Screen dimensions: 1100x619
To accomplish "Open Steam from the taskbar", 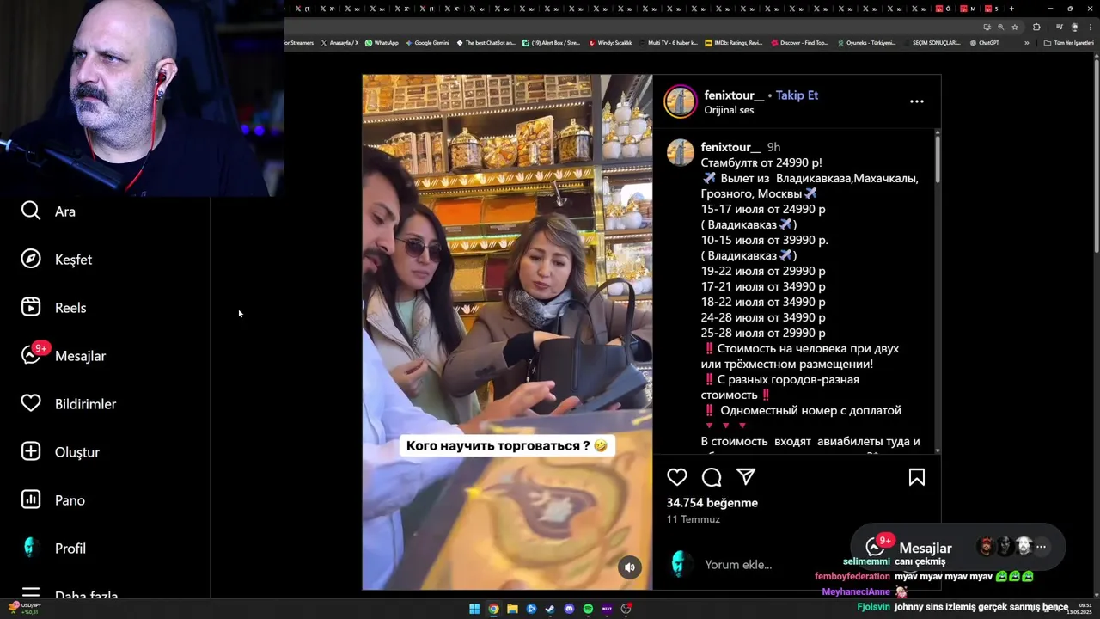I will point(550,609).
